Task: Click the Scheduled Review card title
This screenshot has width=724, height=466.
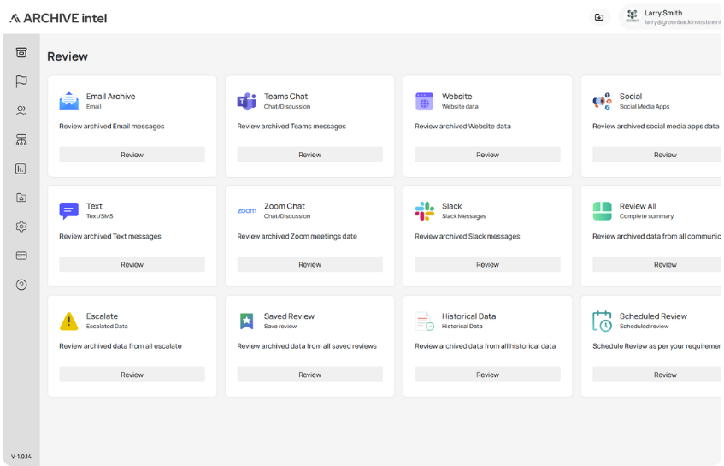Action: tap(653, 316)
